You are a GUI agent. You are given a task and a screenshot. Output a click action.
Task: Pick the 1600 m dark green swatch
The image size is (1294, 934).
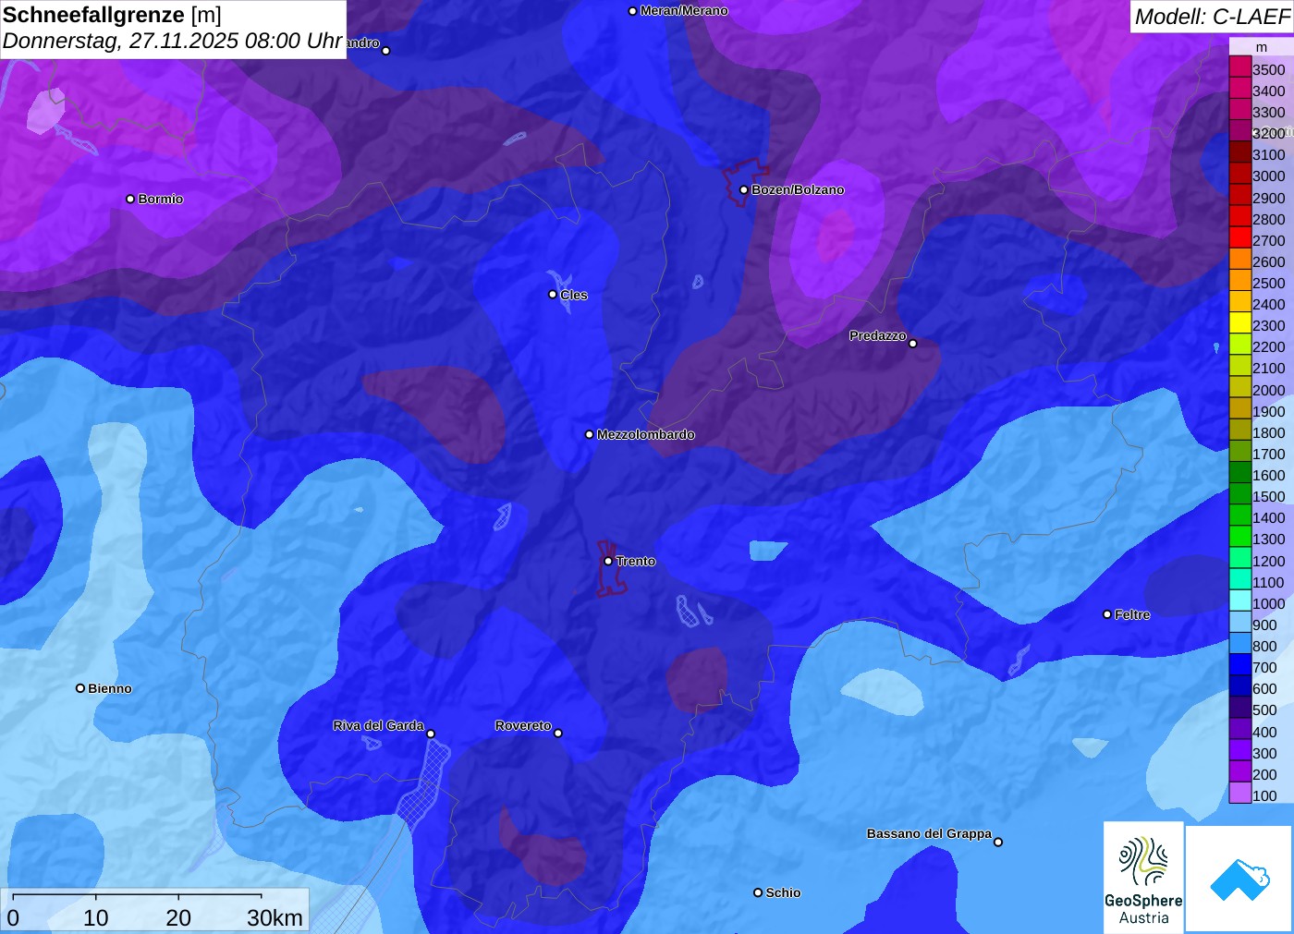point(1240,472)
